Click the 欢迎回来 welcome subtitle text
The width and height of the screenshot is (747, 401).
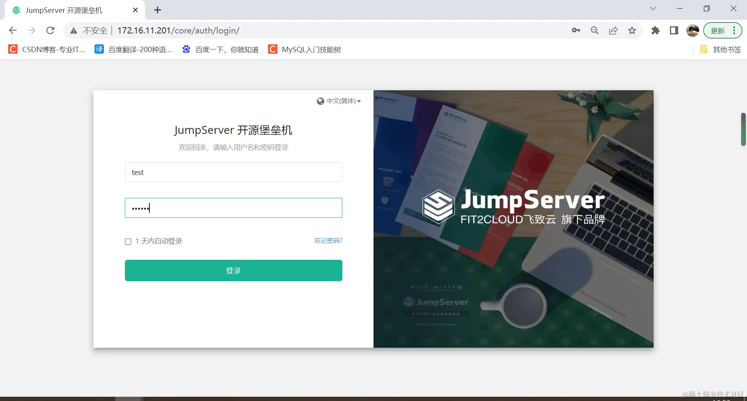coord(233,147)
